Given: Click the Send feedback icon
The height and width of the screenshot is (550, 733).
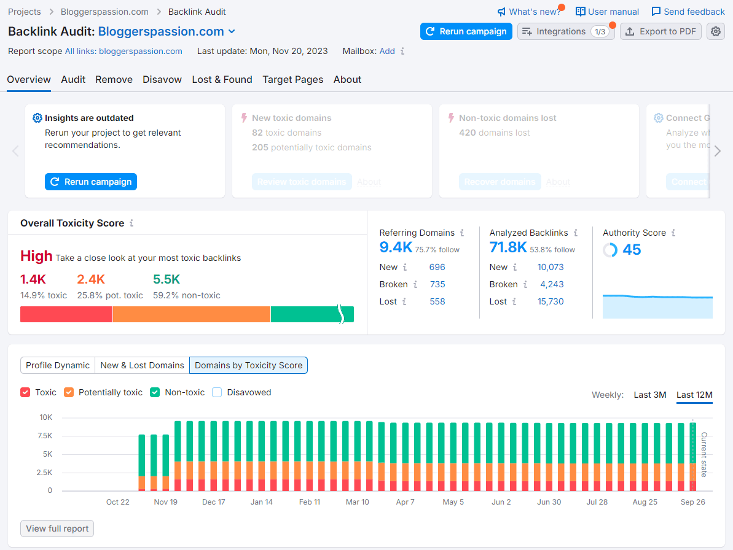Looking at the screenshot, I should [x=656, y=11].
